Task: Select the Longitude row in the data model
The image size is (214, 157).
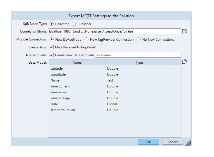Action: click(x=115, y=74)
